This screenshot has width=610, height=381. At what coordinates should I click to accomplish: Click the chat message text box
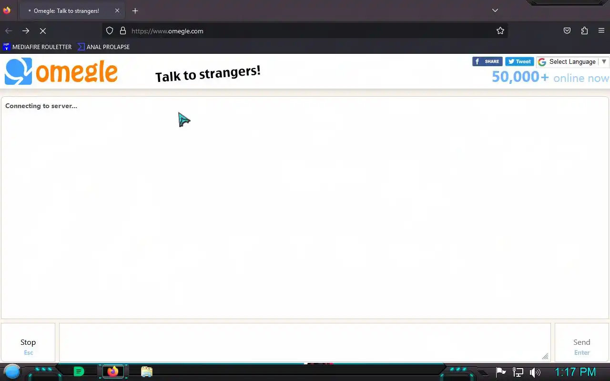[305, 342]
